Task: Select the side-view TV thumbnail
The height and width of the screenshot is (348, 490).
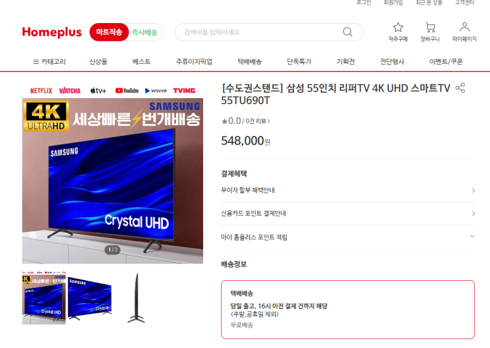Action: 137,298
